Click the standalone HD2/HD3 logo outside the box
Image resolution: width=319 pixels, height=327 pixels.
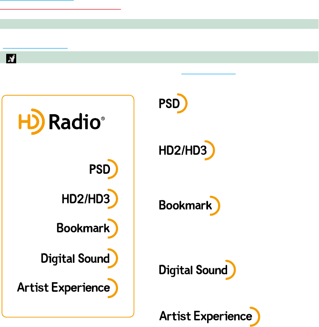click(187, 150)
